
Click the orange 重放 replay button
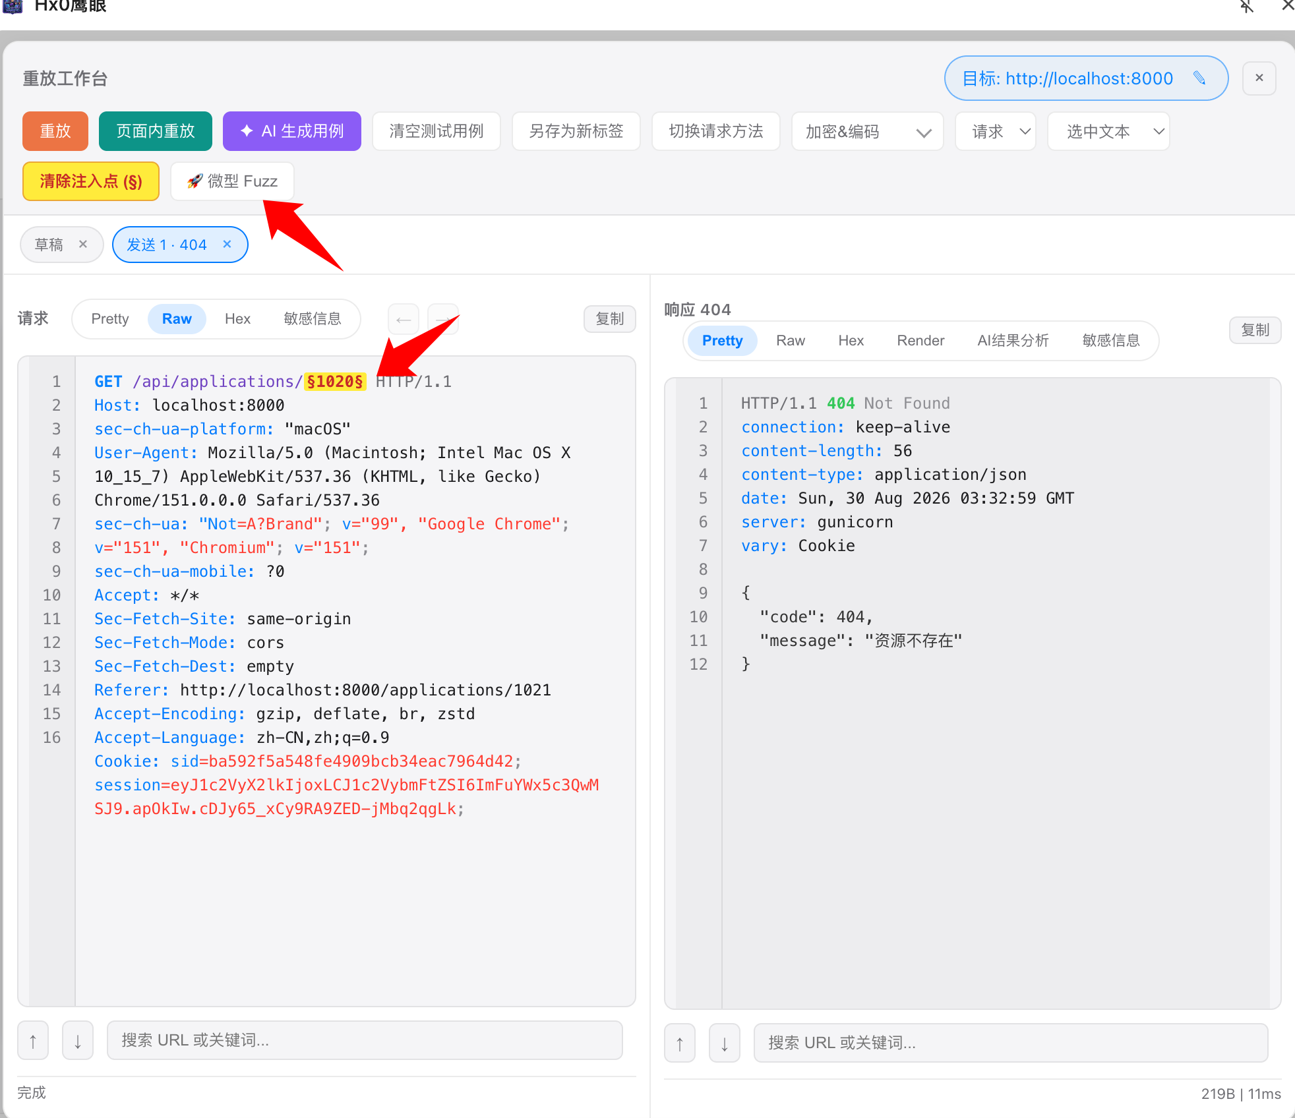55,131
